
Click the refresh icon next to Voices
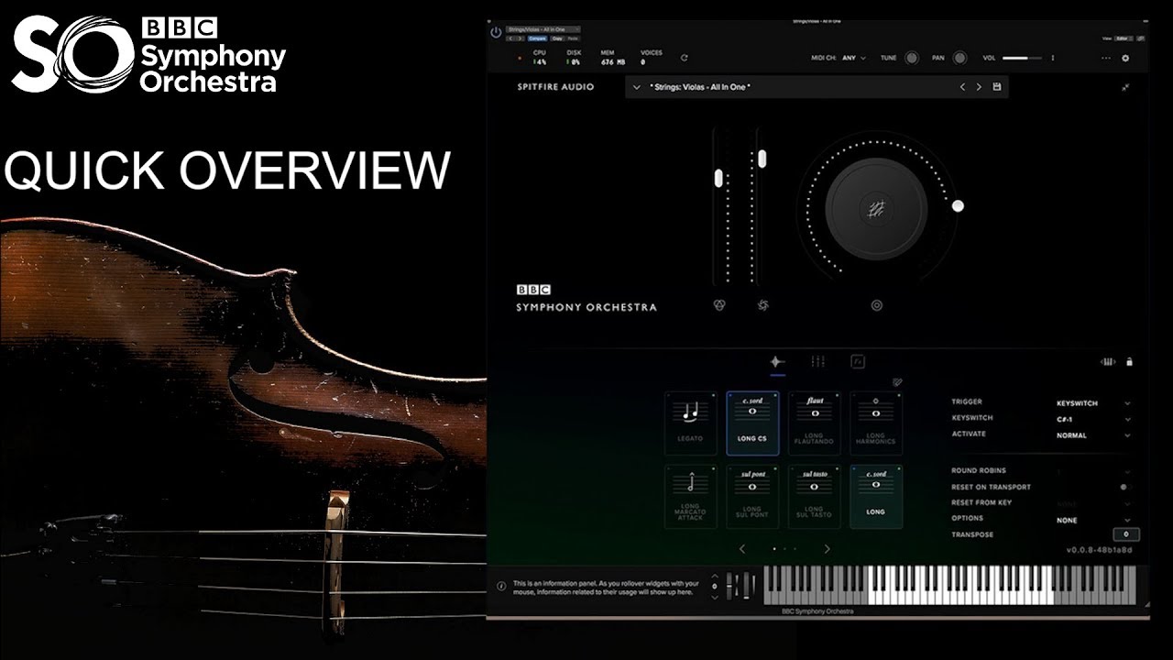pos(684,58)
